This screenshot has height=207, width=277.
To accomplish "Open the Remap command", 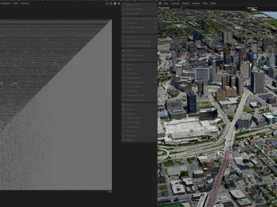I will [x=139, y=140].
